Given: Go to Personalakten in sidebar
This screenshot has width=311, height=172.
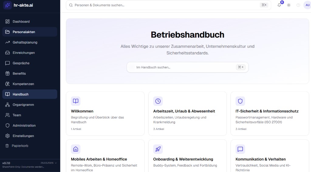Looking at the screenshot, I should pos(24,32).
